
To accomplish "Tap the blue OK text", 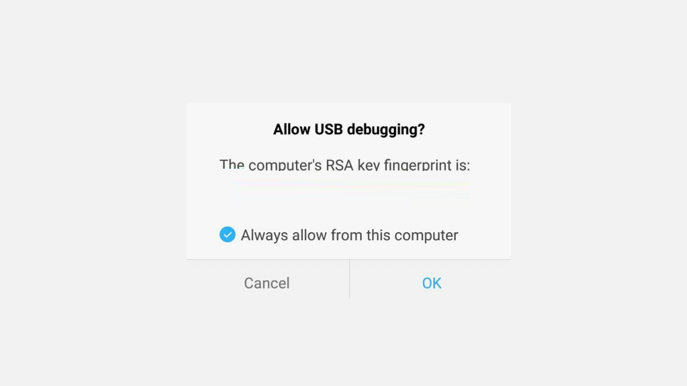I will (432, 283).
